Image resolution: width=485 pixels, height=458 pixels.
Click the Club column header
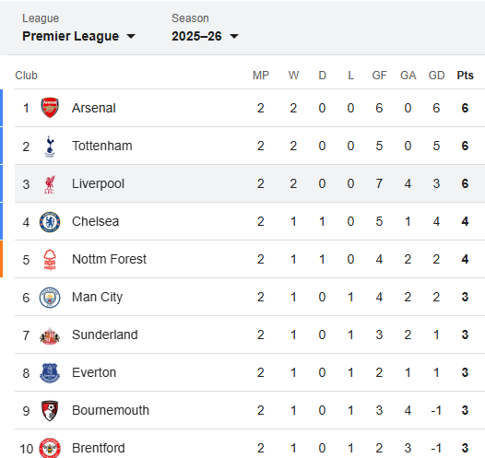point(27,75)
